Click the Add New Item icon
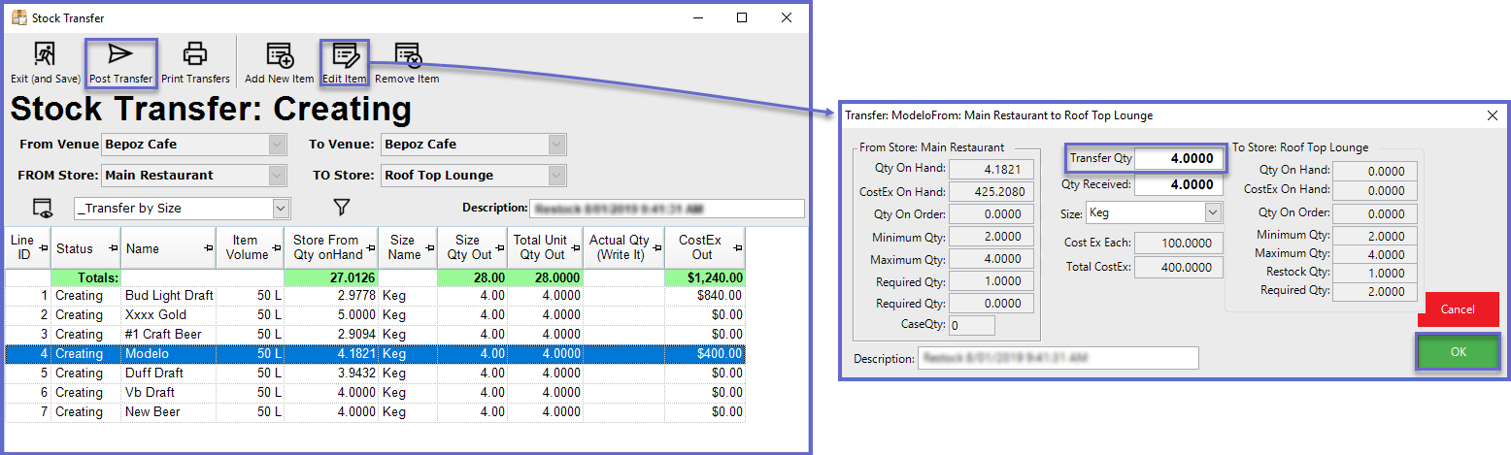This screenshot has height=455, width=1511. coord(279,54)
